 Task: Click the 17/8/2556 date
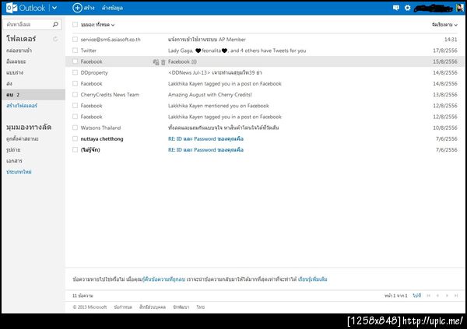pos(445,51)
